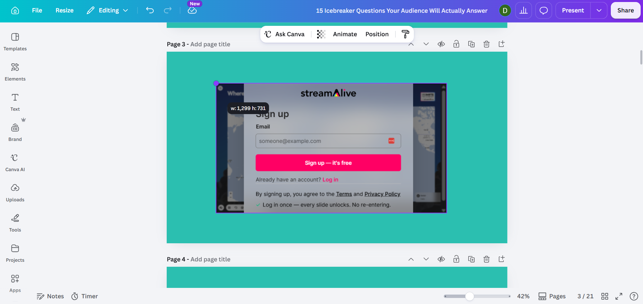
Task: Open the Apps panel
Action: [x=15, y=284]
